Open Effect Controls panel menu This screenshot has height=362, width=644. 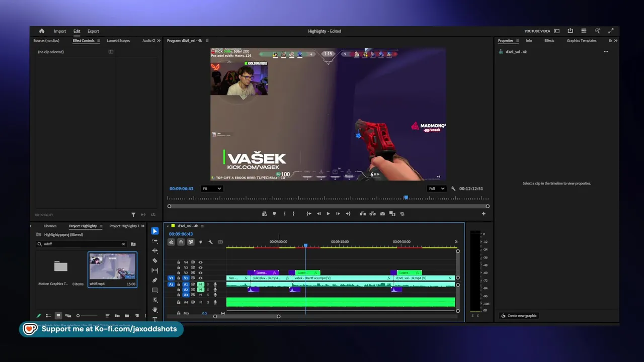98,41
